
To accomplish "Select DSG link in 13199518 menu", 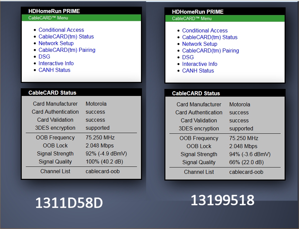I will (188, 57).
